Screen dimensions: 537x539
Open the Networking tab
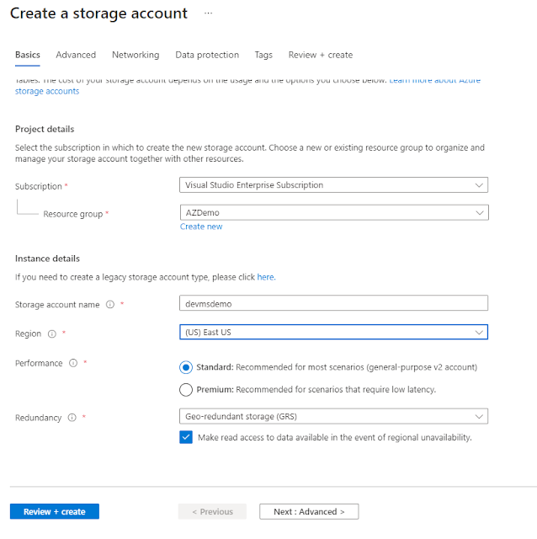tap(136, 55)
